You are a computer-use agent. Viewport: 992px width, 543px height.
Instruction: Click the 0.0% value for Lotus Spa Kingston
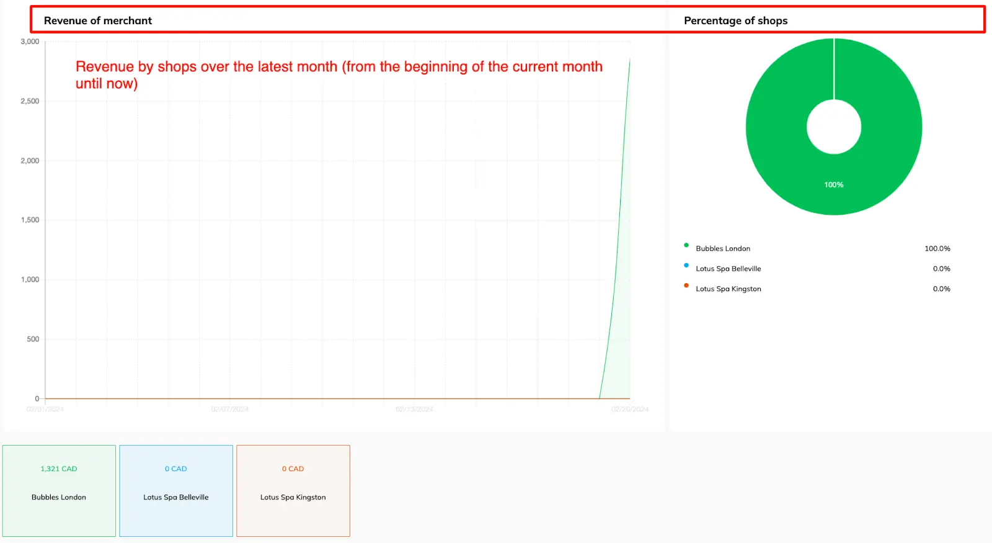tap(942, 289)
